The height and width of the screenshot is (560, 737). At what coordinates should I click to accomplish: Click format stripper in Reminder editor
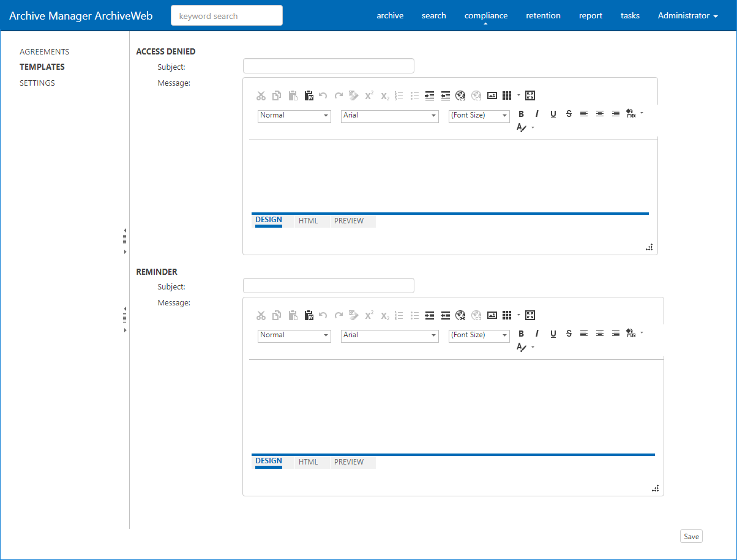click(x=353, y=315)
